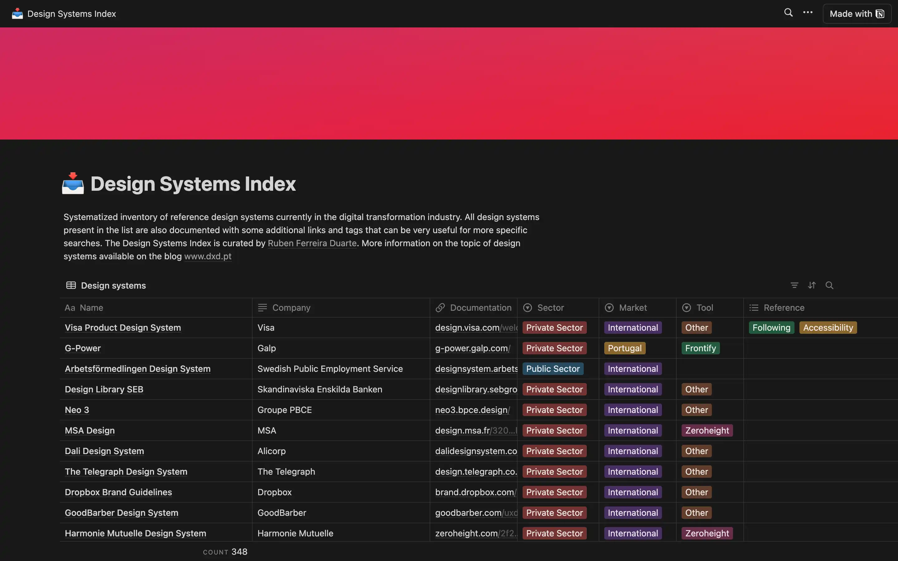
Task: Open the table sort icon
Action: pyautogui.click(x=812, y=285)
